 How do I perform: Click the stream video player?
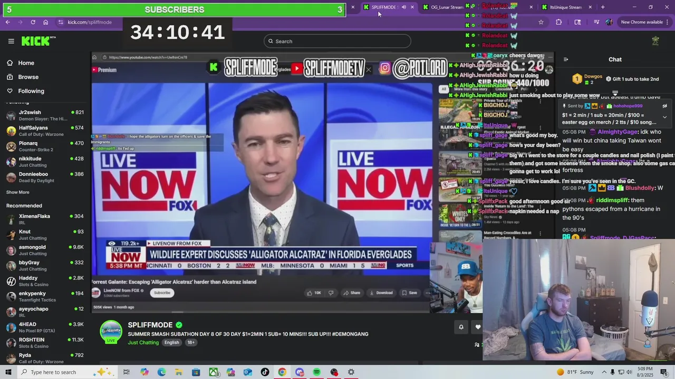pyautogui.click(x=323, y=183)
